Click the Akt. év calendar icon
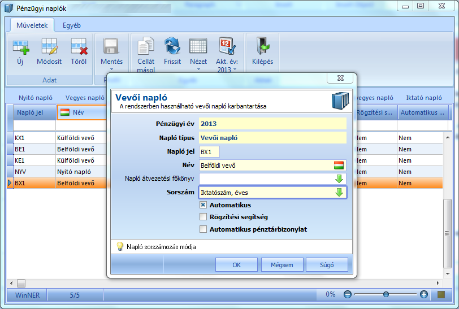 tap(227, 46)
